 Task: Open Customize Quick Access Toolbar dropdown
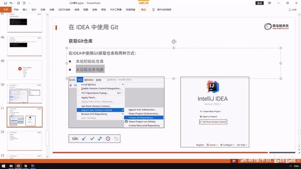tap(29, 3)
